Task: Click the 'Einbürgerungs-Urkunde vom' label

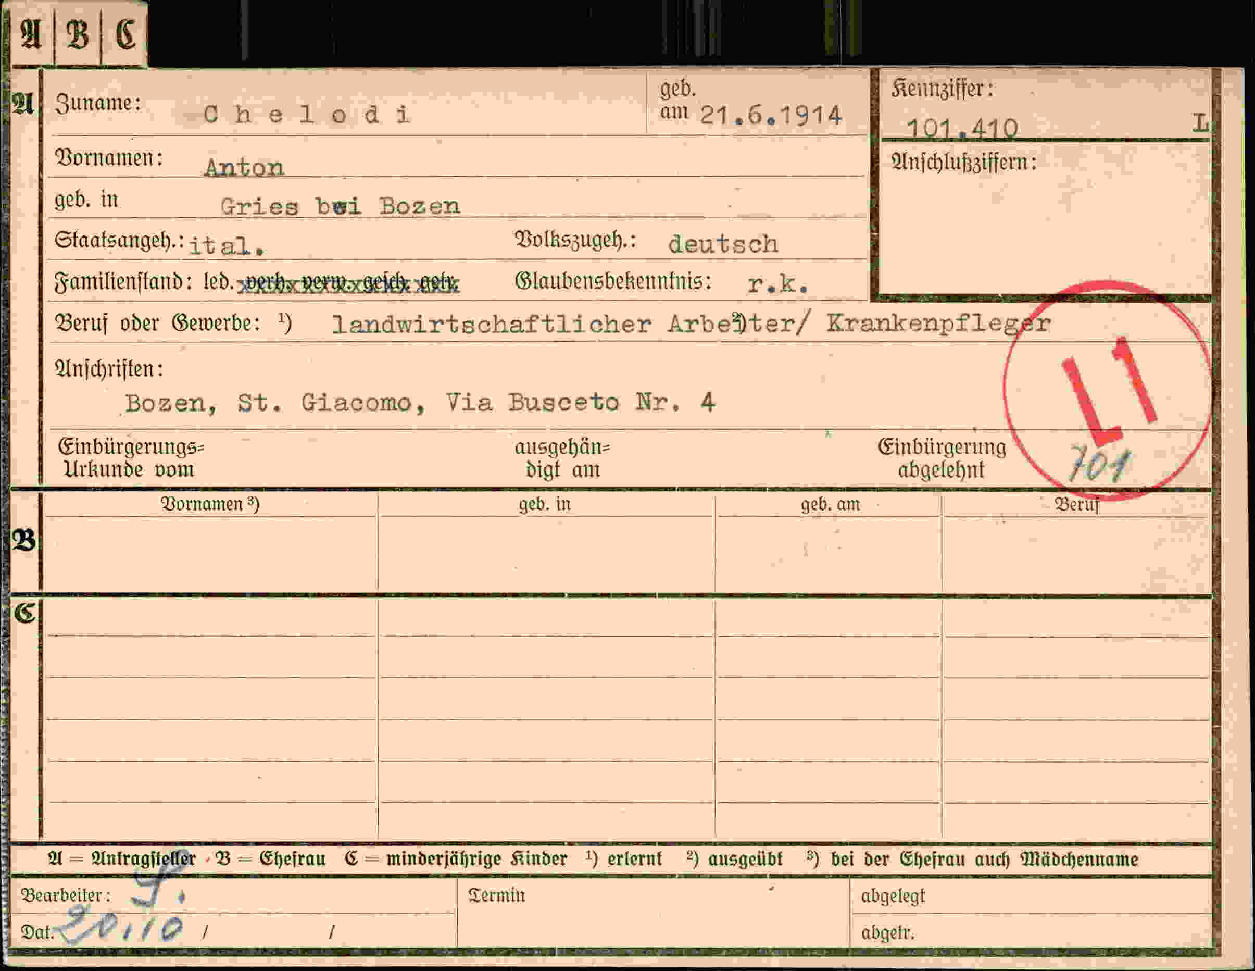Action: pos(131,458)
